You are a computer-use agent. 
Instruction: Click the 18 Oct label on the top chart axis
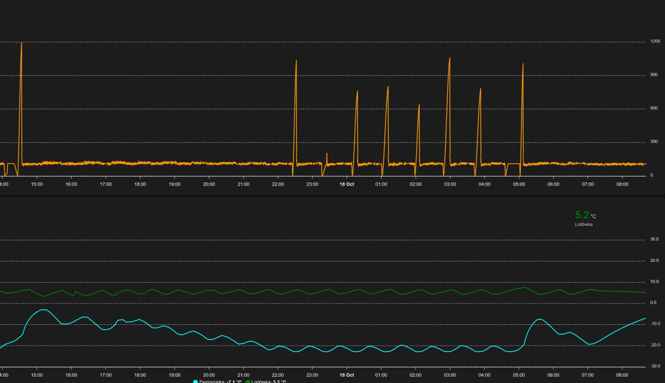coord(347,184)
